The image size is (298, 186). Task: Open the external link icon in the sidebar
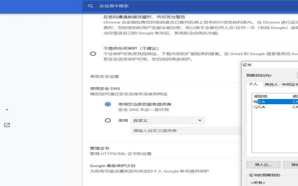tap(7, 125)
